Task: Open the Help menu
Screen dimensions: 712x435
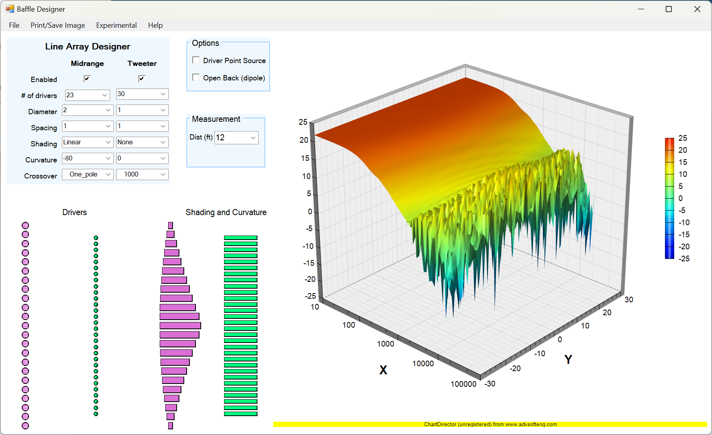Action: click(x=155, y=25)
